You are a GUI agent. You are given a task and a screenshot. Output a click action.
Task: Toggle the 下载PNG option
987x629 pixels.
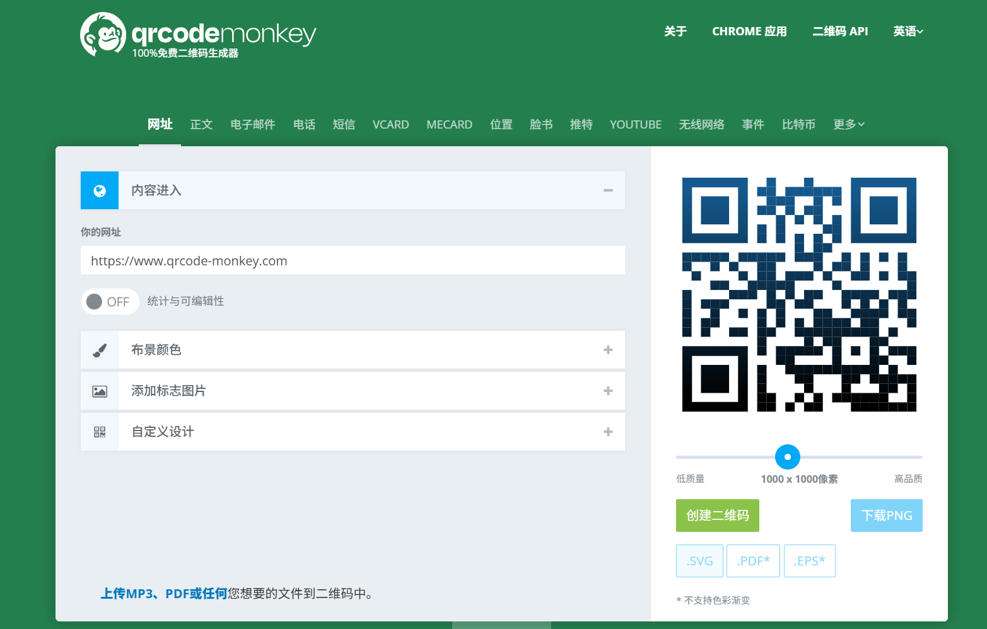pos(886,516)
